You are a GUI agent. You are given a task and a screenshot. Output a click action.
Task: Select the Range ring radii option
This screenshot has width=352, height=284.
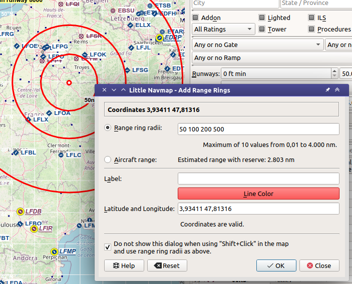coord(108,128)
